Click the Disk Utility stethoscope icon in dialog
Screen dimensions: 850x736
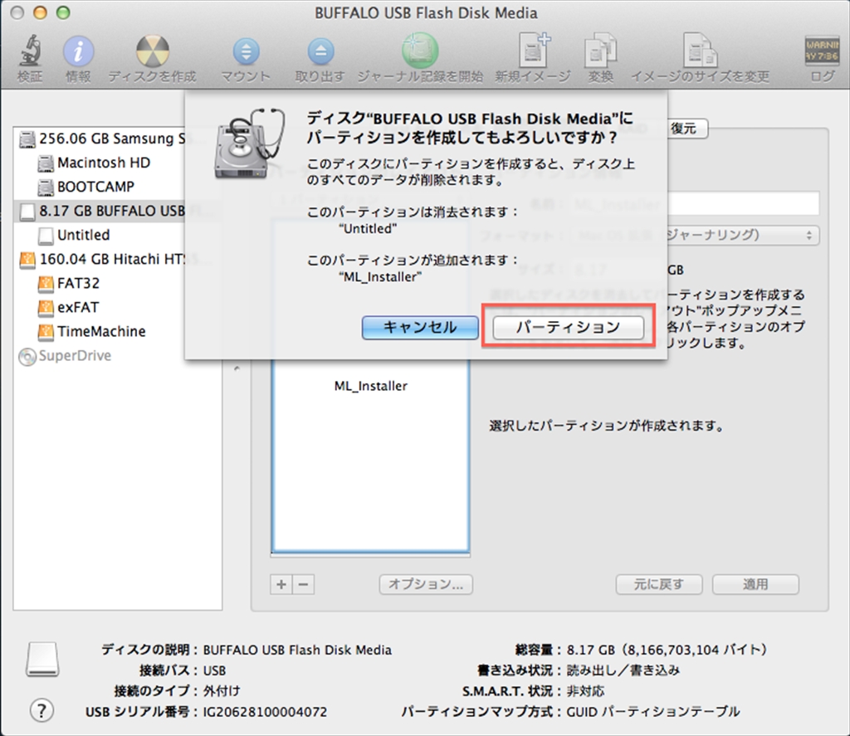click(251, 144)
